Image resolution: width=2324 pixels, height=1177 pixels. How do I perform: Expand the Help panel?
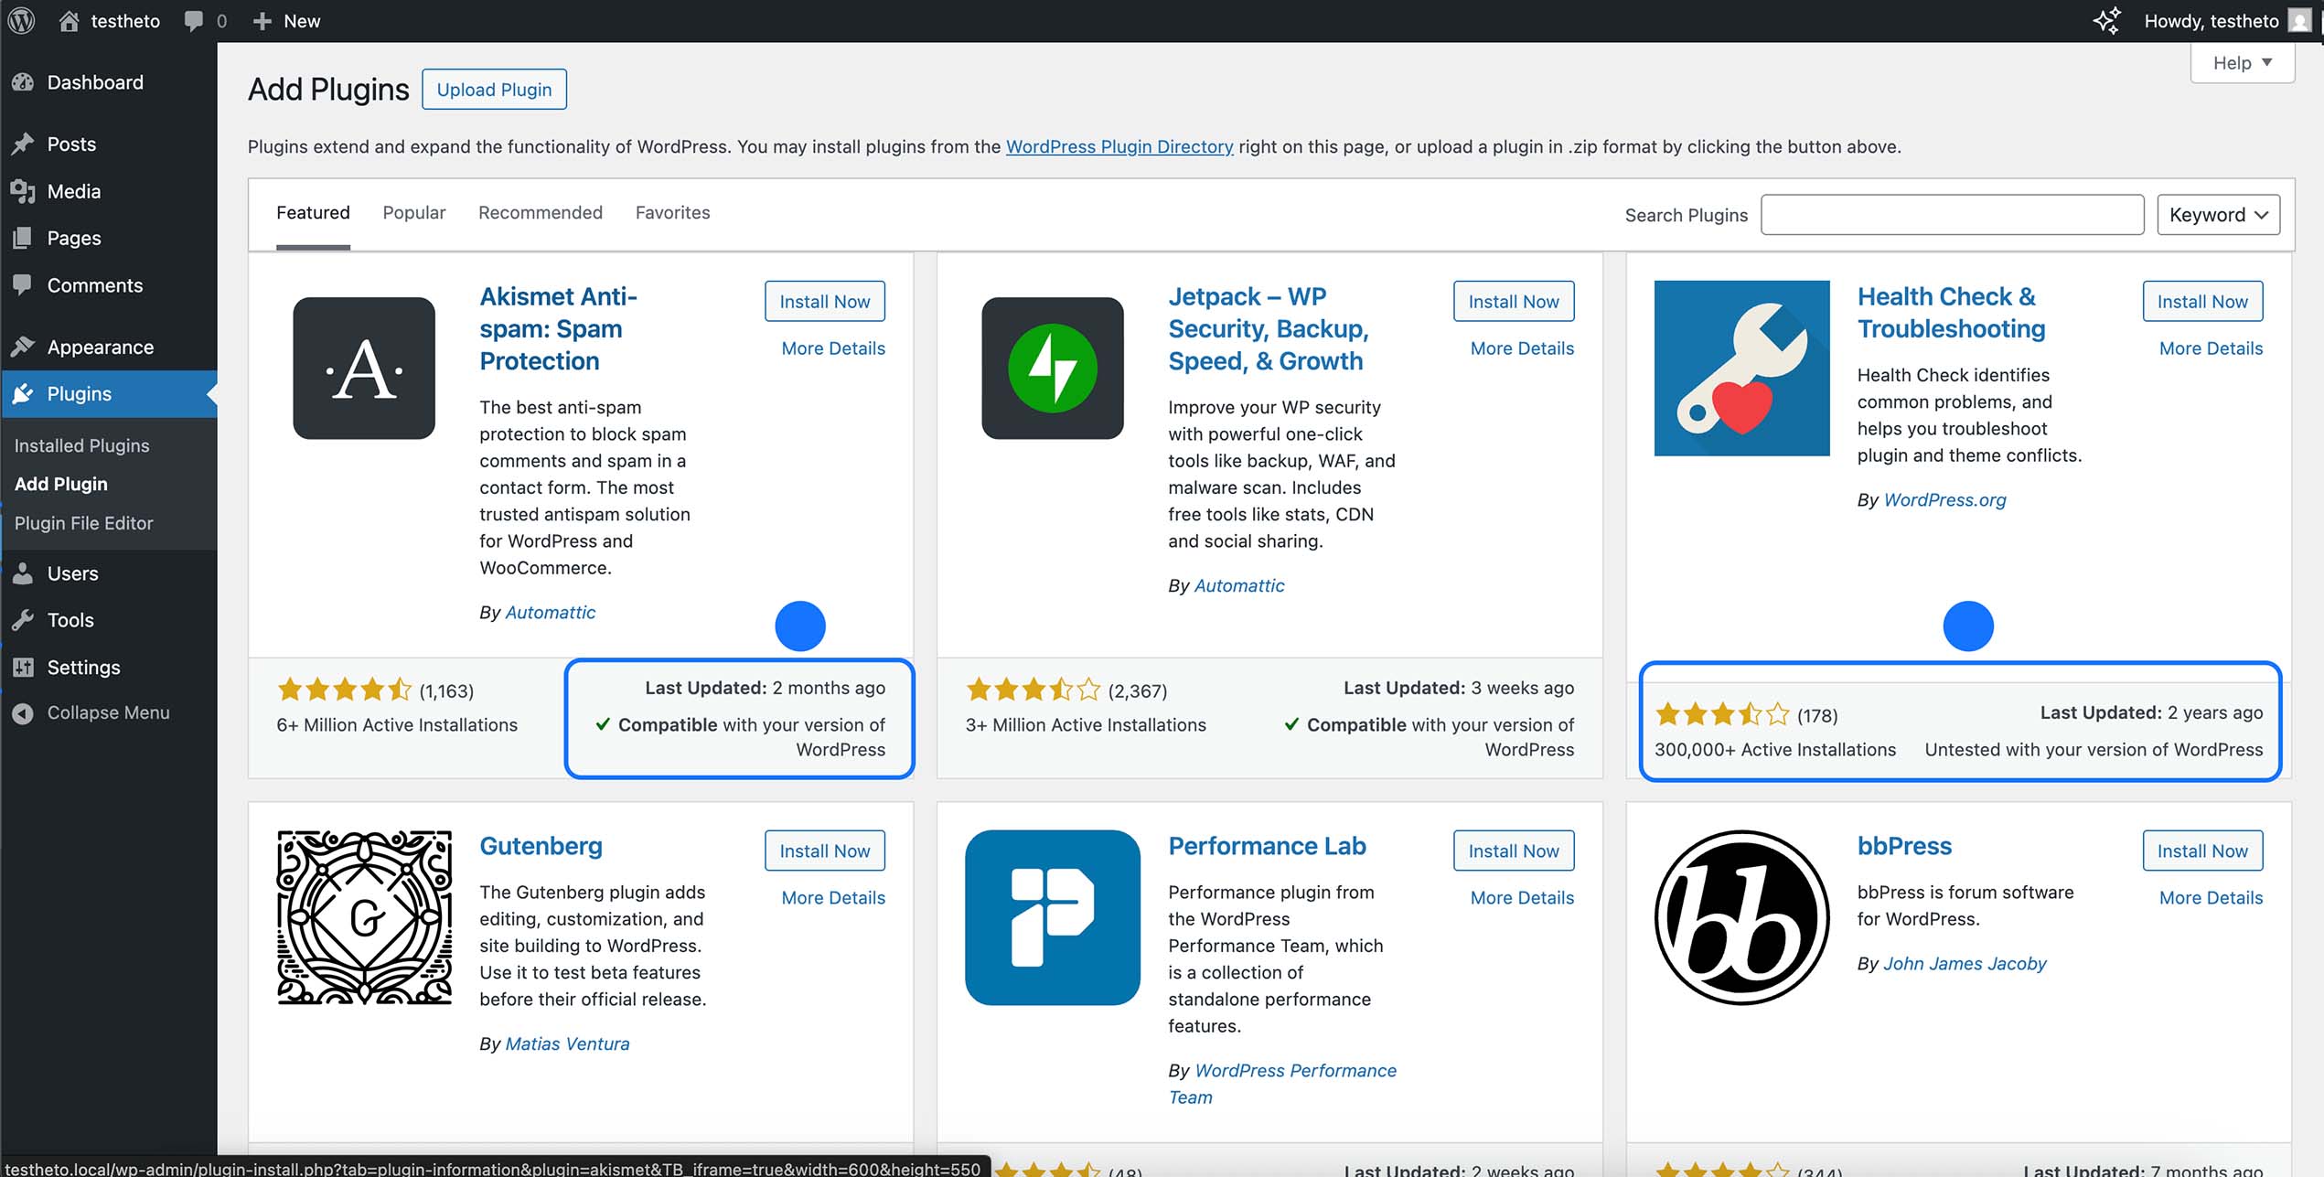2241,62
